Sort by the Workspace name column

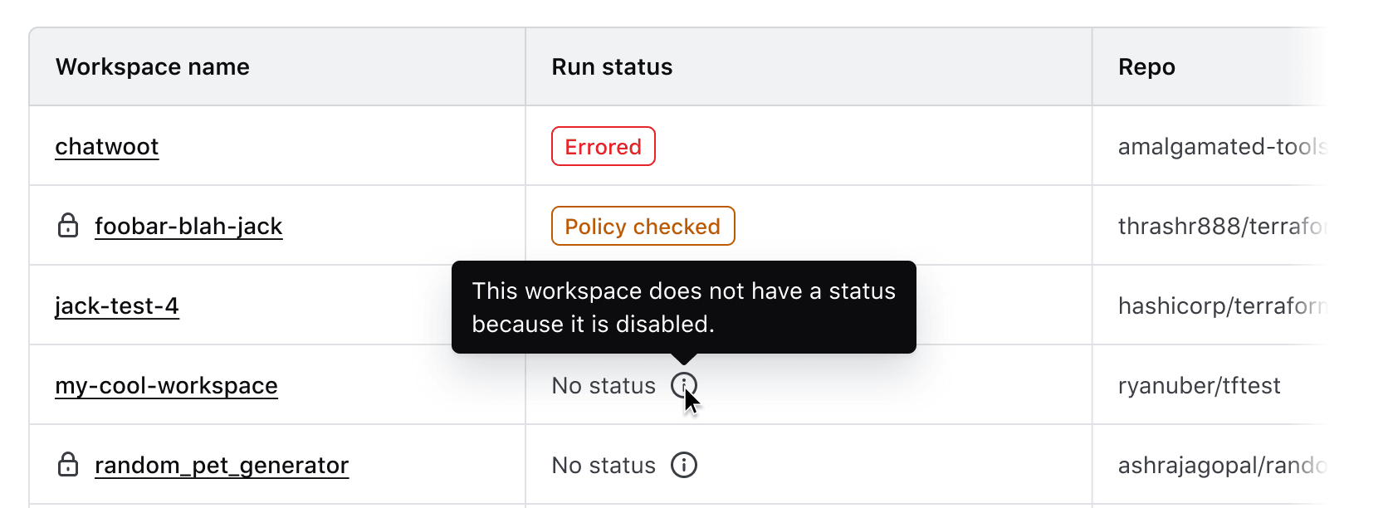pyautogui.click(x=153, y=66)
